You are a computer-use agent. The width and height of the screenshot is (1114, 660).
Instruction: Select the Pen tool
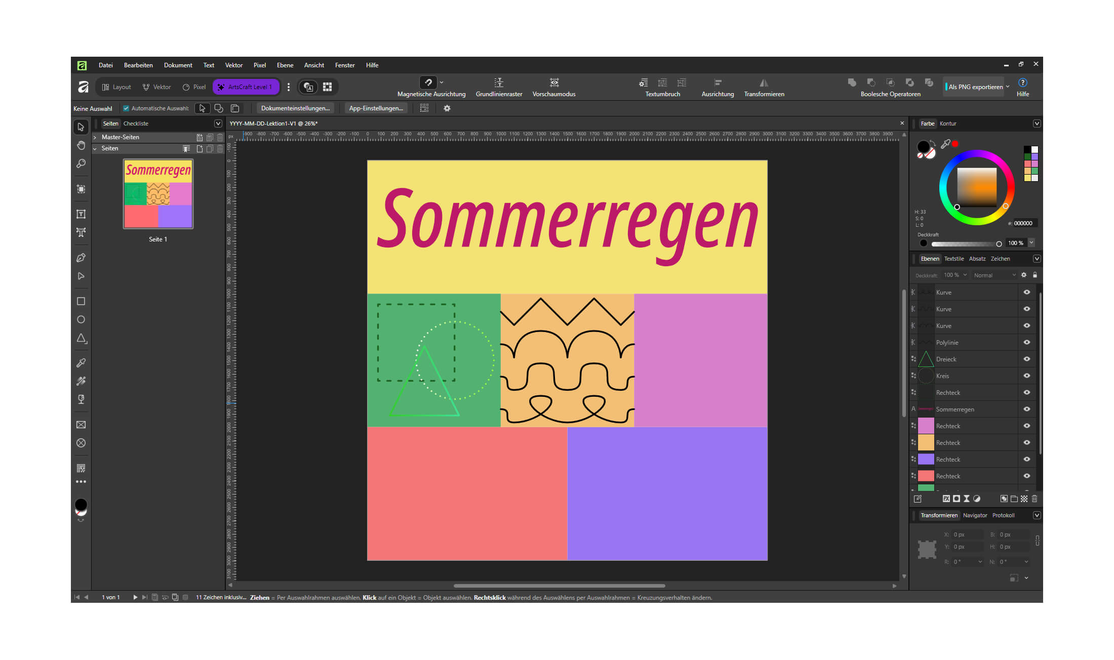[x=81, y=258]
